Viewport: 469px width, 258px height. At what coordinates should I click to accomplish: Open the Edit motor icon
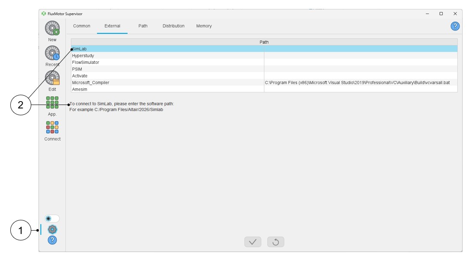tap(52, 78)
